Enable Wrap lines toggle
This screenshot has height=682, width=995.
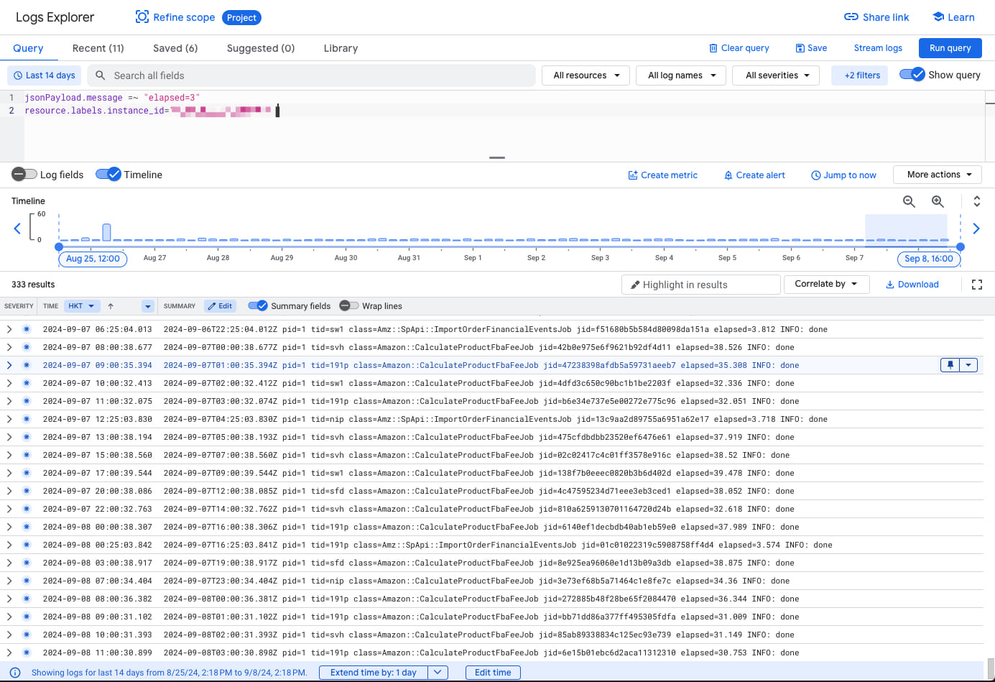tap(349, 305)
